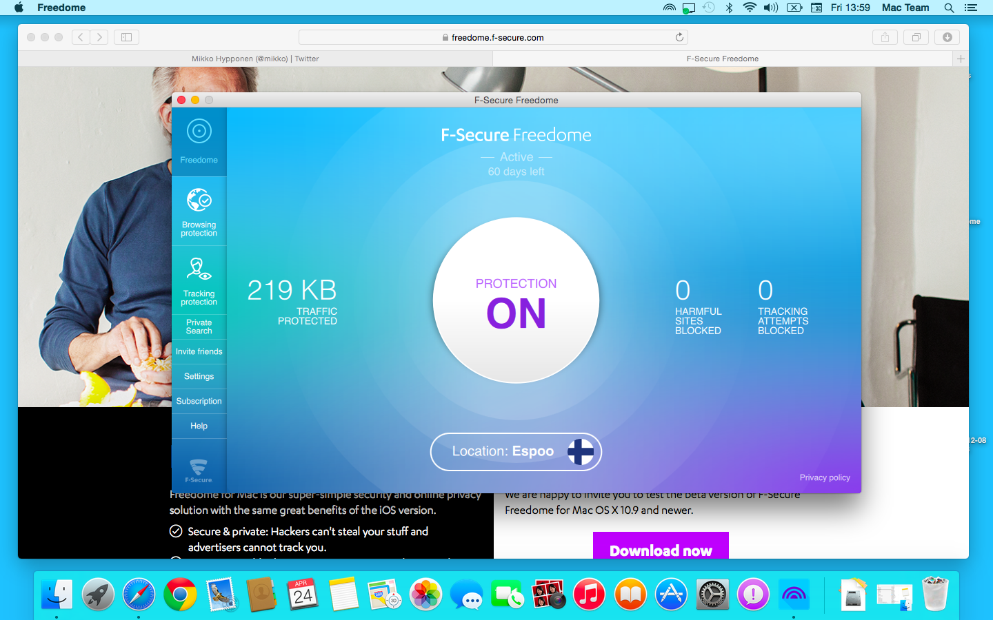Open the Apple menu

pos(19,8)
